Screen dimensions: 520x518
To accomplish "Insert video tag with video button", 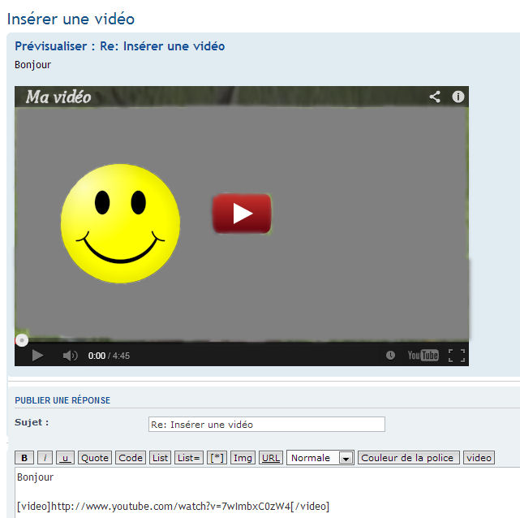I will pyautogui.click(x=479, y=458).
